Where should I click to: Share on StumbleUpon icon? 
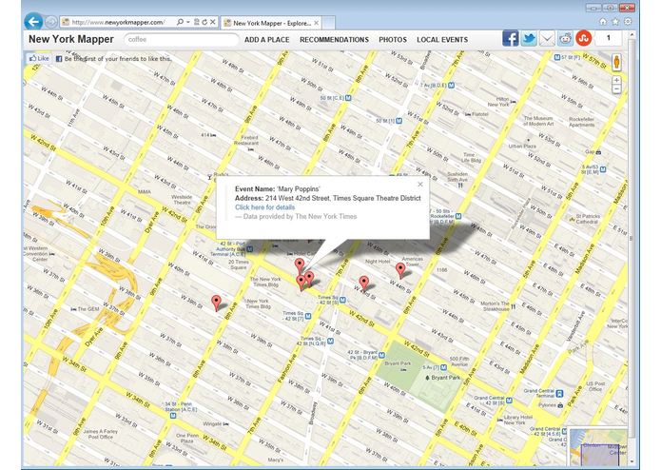click(x=584, y=39)
